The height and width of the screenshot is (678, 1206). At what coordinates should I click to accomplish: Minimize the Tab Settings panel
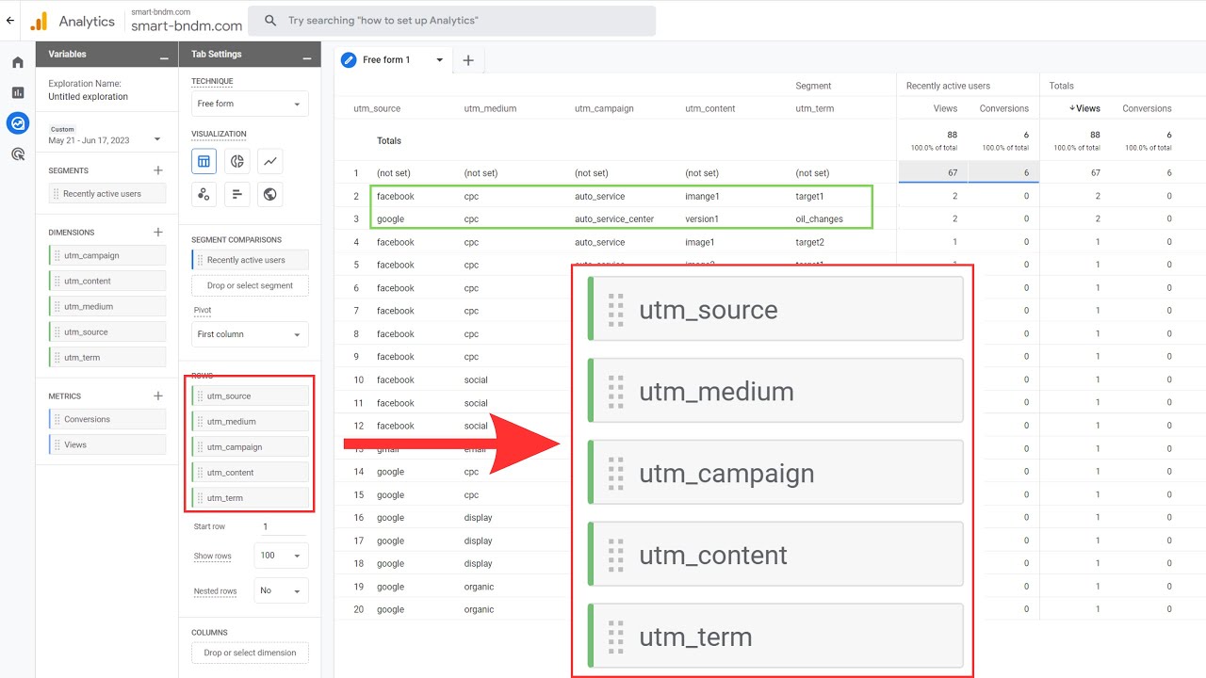(x=306, y=56)
